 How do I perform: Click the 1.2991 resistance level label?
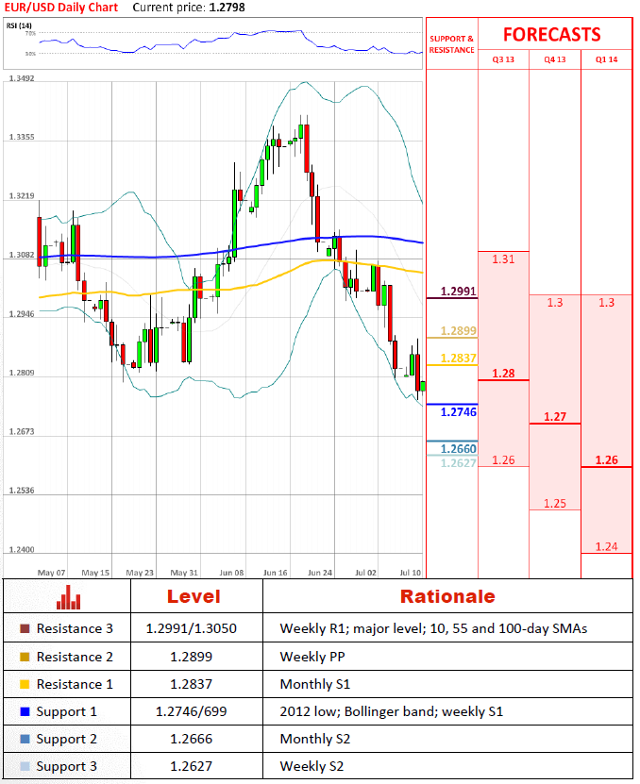point(459,291)
